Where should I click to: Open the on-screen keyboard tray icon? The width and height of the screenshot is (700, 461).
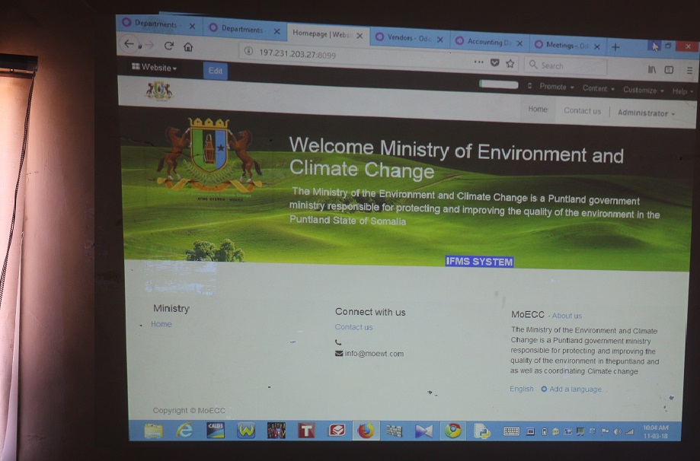[x=511, y=431]
